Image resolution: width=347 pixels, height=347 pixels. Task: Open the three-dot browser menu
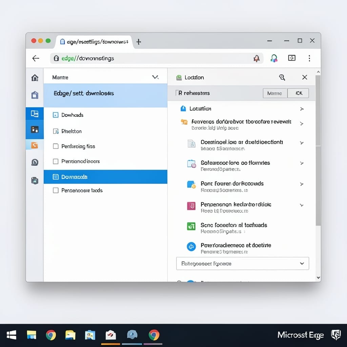tap(309, 58)
